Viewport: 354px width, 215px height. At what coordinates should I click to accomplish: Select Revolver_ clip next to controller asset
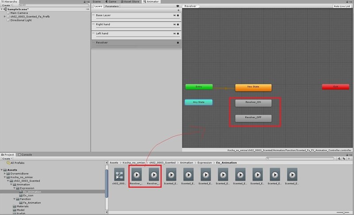[136, 177]
